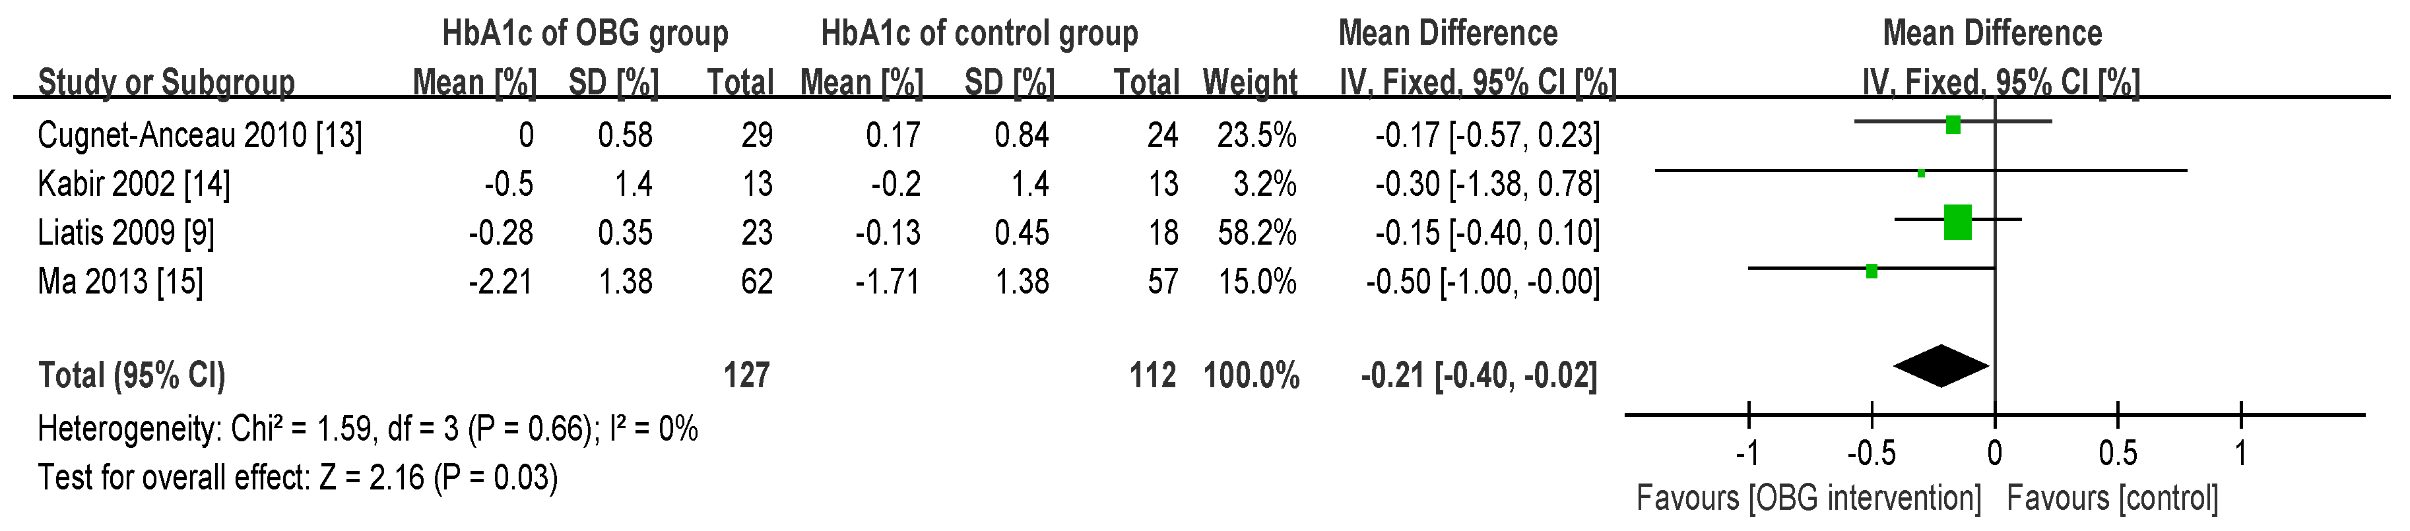2410x531 pixels.
Task: Click the pooled estimate -0.21 [-0.40, -0.02]
Action: 1479,376
